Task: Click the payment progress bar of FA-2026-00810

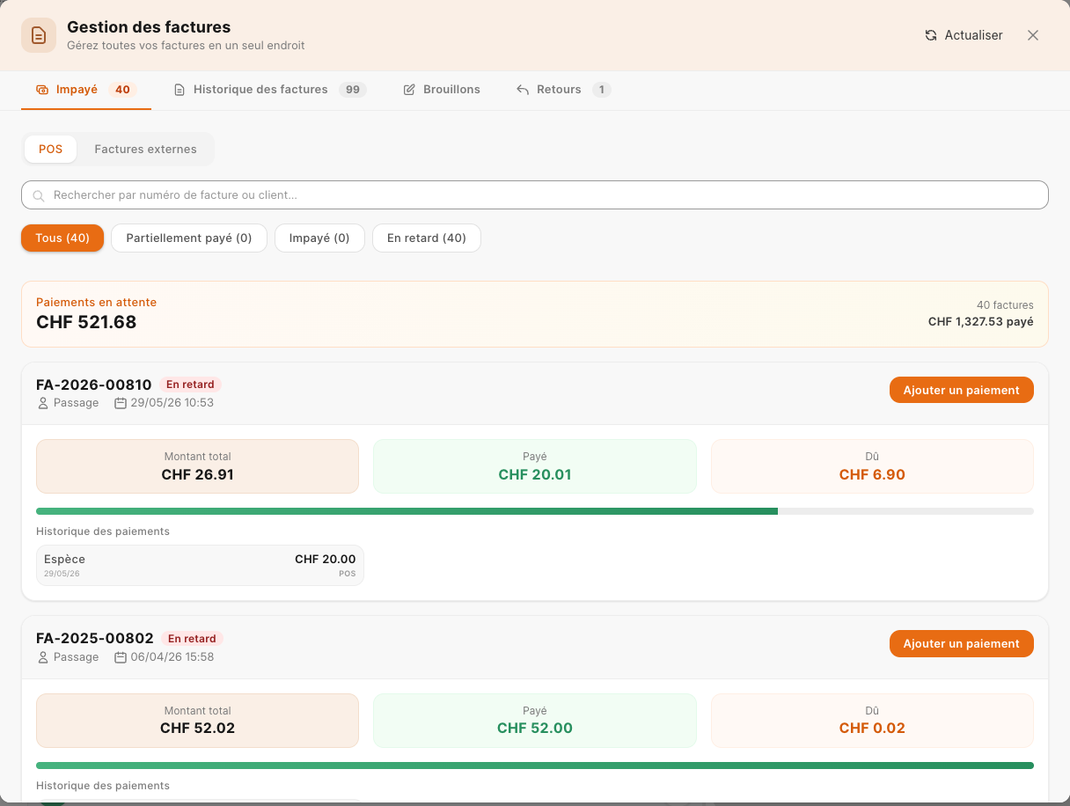Action: 535,511
